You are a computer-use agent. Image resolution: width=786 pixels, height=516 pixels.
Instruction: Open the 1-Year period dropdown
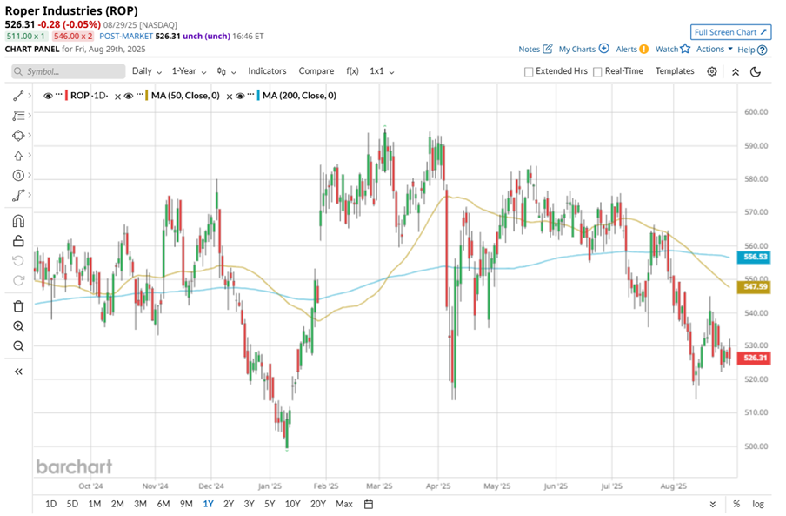pos(189,71)
